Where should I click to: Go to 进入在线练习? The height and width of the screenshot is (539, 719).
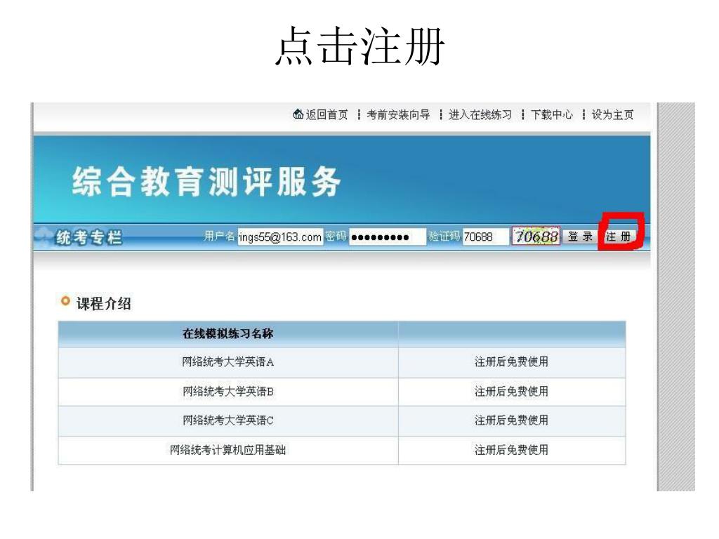tap(480, 114)
